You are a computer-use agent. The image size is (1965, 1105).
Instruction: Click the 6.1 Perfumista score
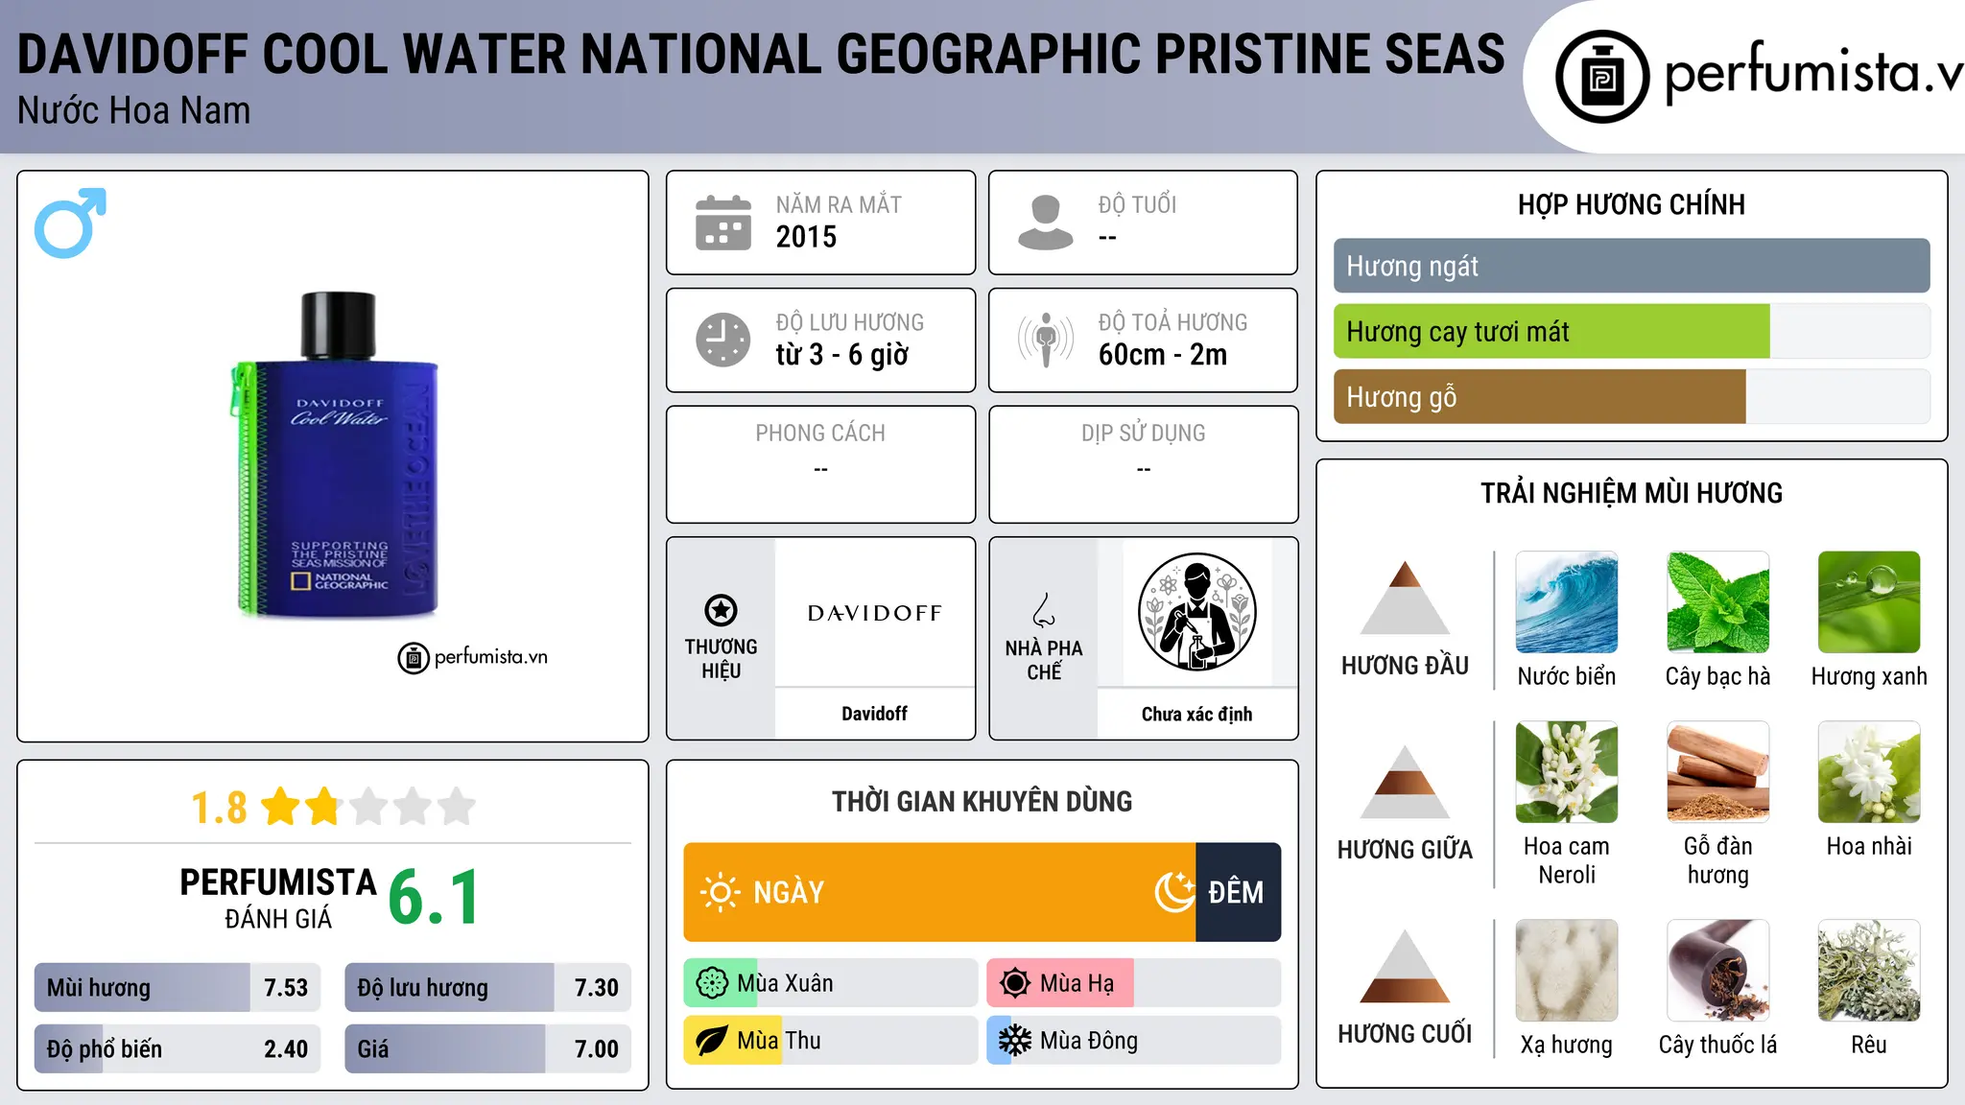435,898
